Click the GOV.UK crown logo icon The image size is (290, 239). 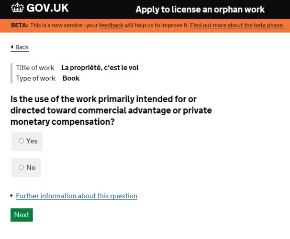point(17,8)
